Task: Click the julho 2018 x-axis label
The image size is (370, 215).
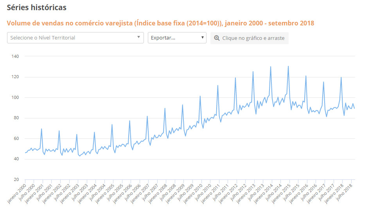Action: point(344,192)
